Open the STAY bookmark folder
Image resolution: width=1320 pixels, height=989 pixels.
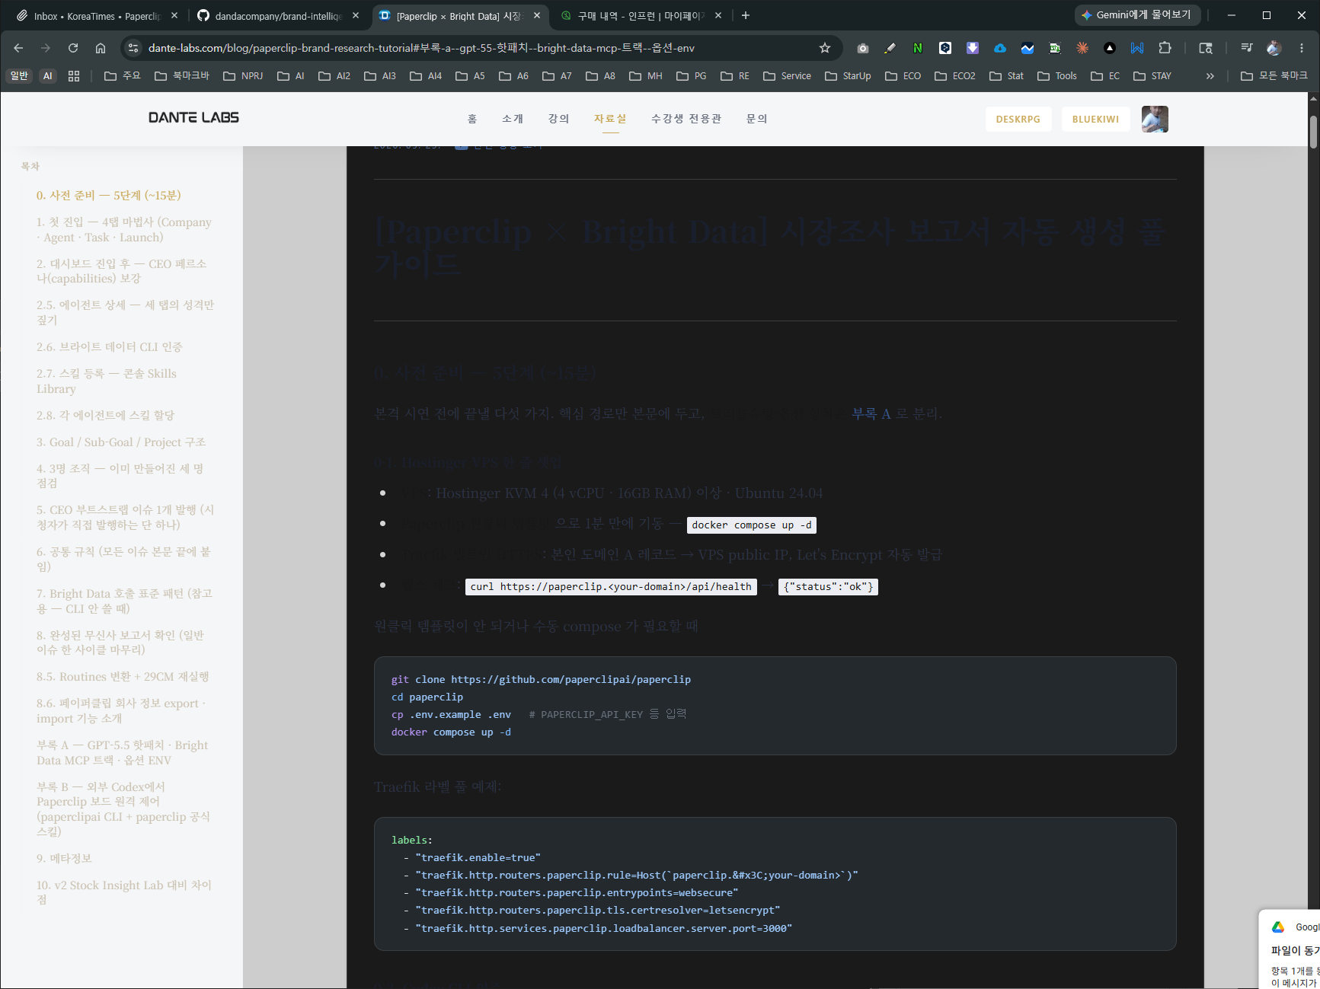click(1152, 76)
